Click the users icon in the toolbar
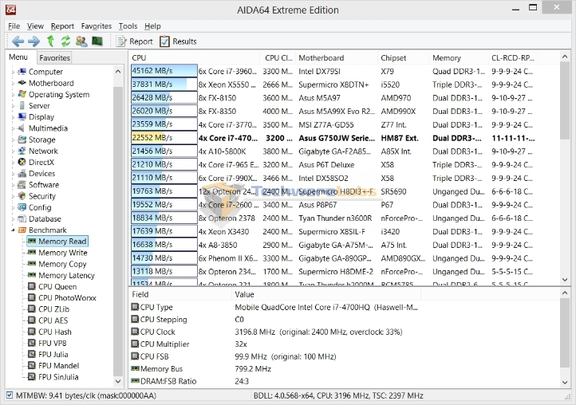Viewport: 576px width, 405px height. pos(81,41)
